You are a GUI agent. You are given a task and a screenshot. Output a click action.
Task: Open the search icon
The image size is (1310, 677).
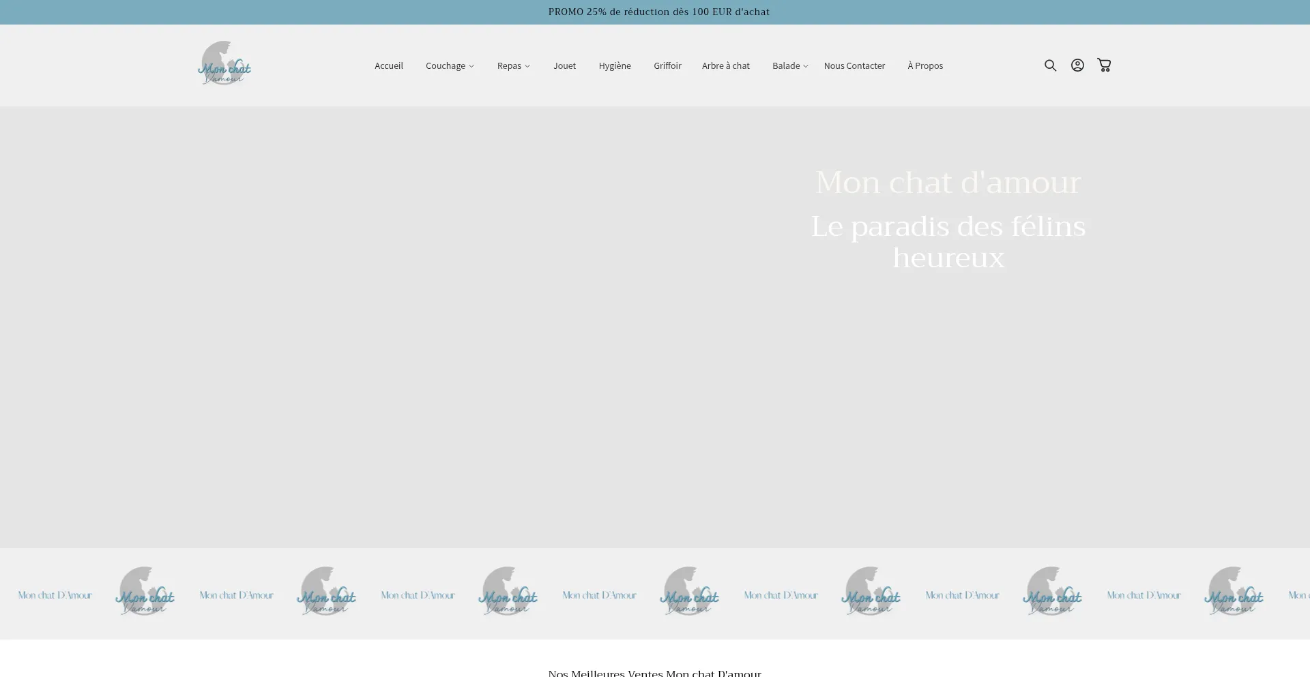click(x=1050, y=65)
